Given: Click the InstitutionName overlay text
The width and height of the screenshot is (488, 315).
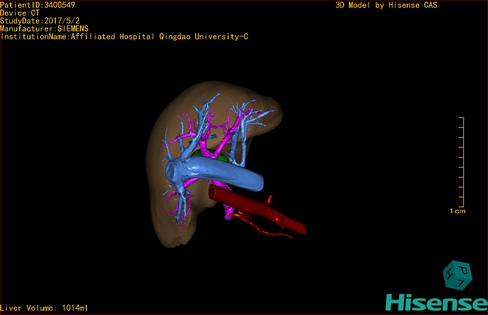Looking at the screenshot, I should pos(124,37).
